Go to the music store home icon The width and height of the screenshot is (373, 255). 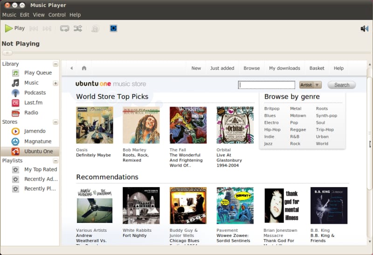pyautogui.click(x=84, y=68)
